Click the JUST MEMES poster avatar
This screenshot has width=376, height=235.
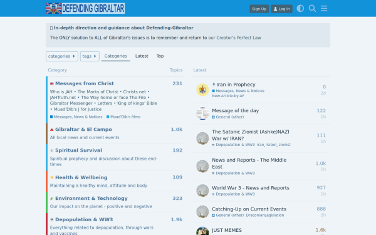click(x=202, y=231)
